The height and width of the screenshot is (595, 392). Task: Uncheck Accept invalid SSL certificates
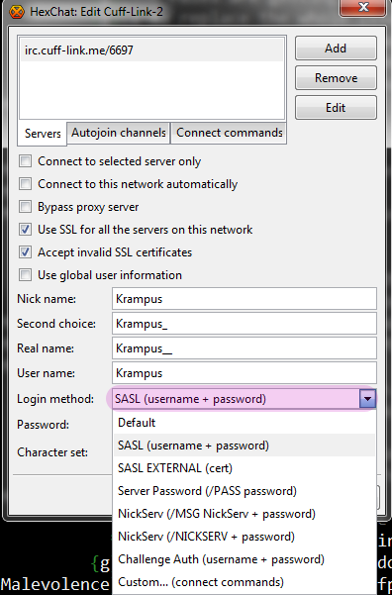pos(26,252)
